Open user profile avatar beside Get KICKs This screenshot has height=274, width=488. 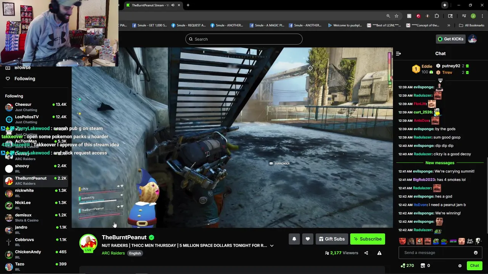coord(472,39)
